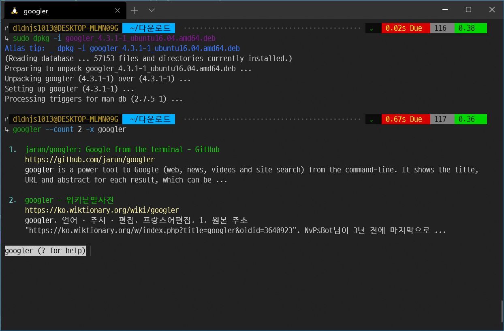
Task: Click result number 2. marker
Action: 13,200
